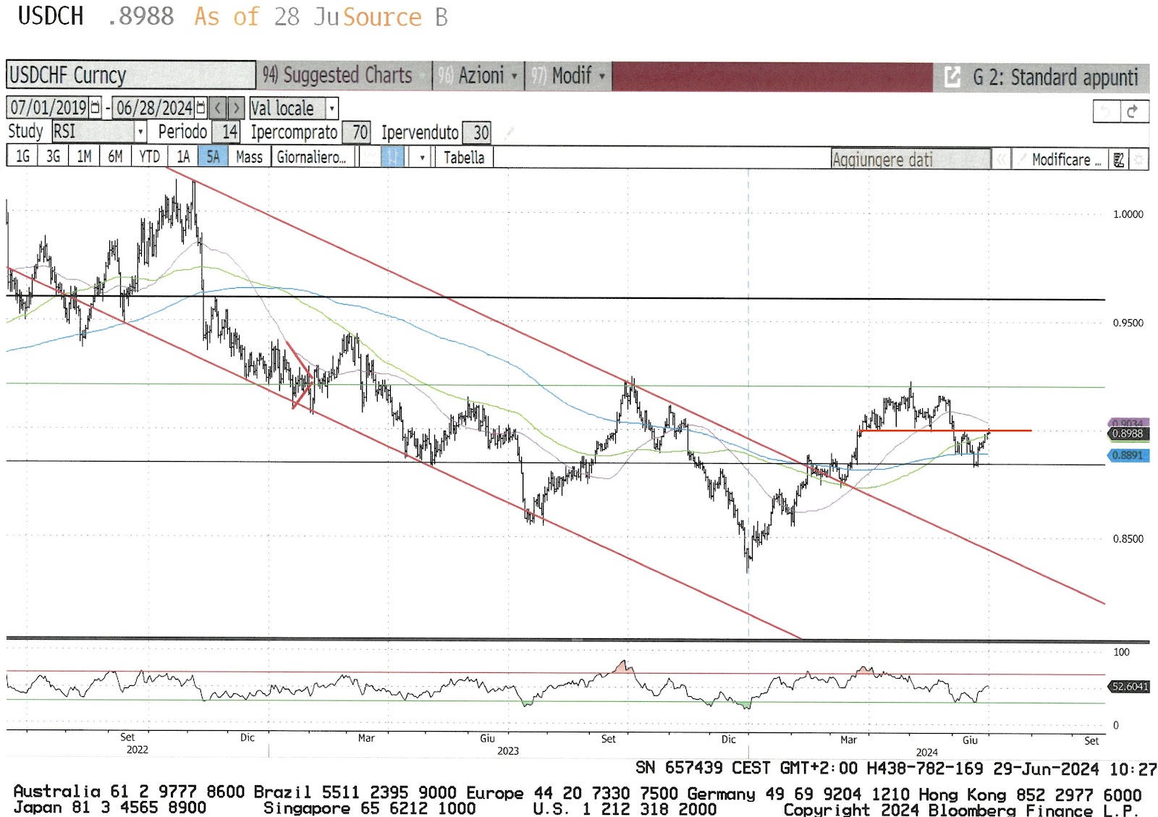Open the Study RSI dropdown

[x=99, y=132]
